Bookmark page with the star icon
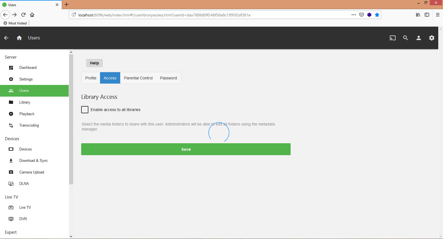Image resolution: width=443 pixels, height=239 pixels. click(x=377, y=15)
